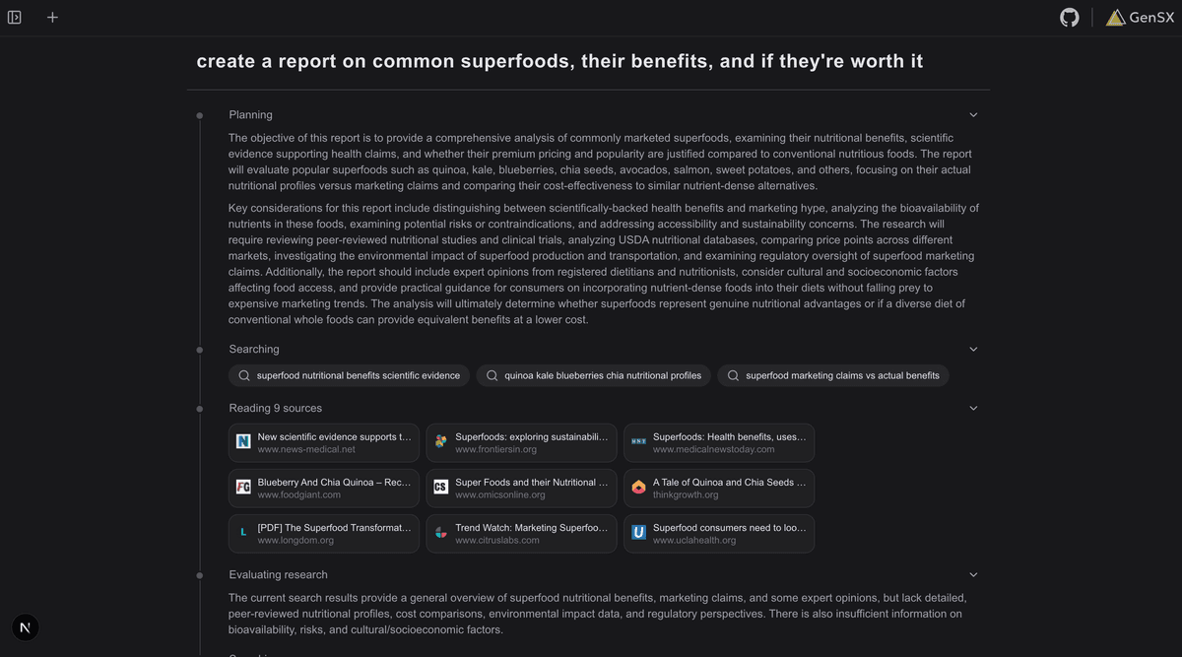The image size is (1182, 657).
Task: Collapse the Planning section chevron
Action: (973, 115)
